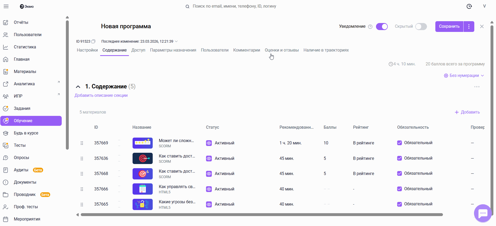
Task: Open the history clock icon in header
Action: 469,6
